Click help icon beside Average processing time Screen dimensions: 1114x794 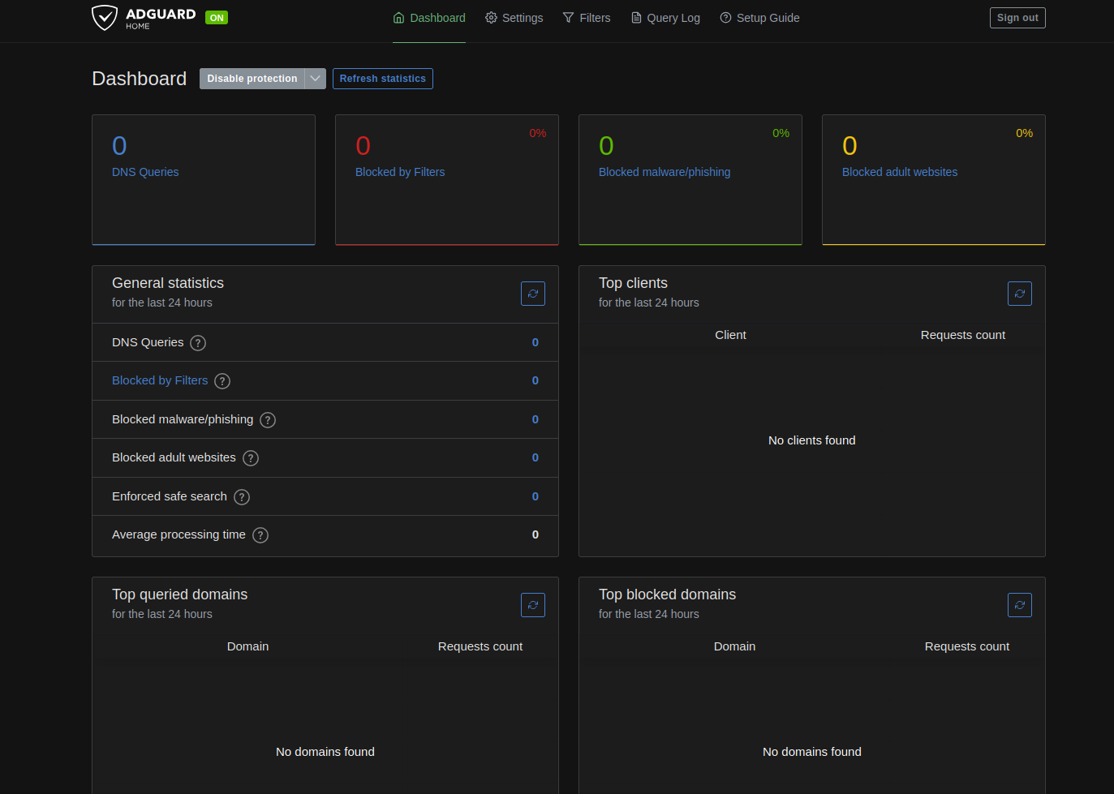[260, 535]
